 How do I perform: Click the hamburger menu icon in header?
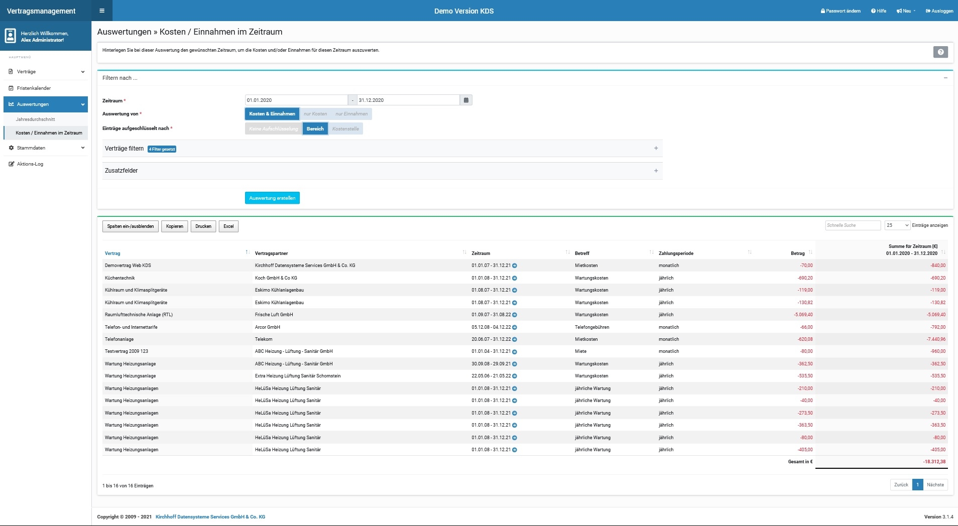tap(102, 11)
